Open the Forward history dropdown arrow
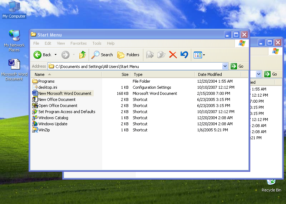 [x=74, y=55]
